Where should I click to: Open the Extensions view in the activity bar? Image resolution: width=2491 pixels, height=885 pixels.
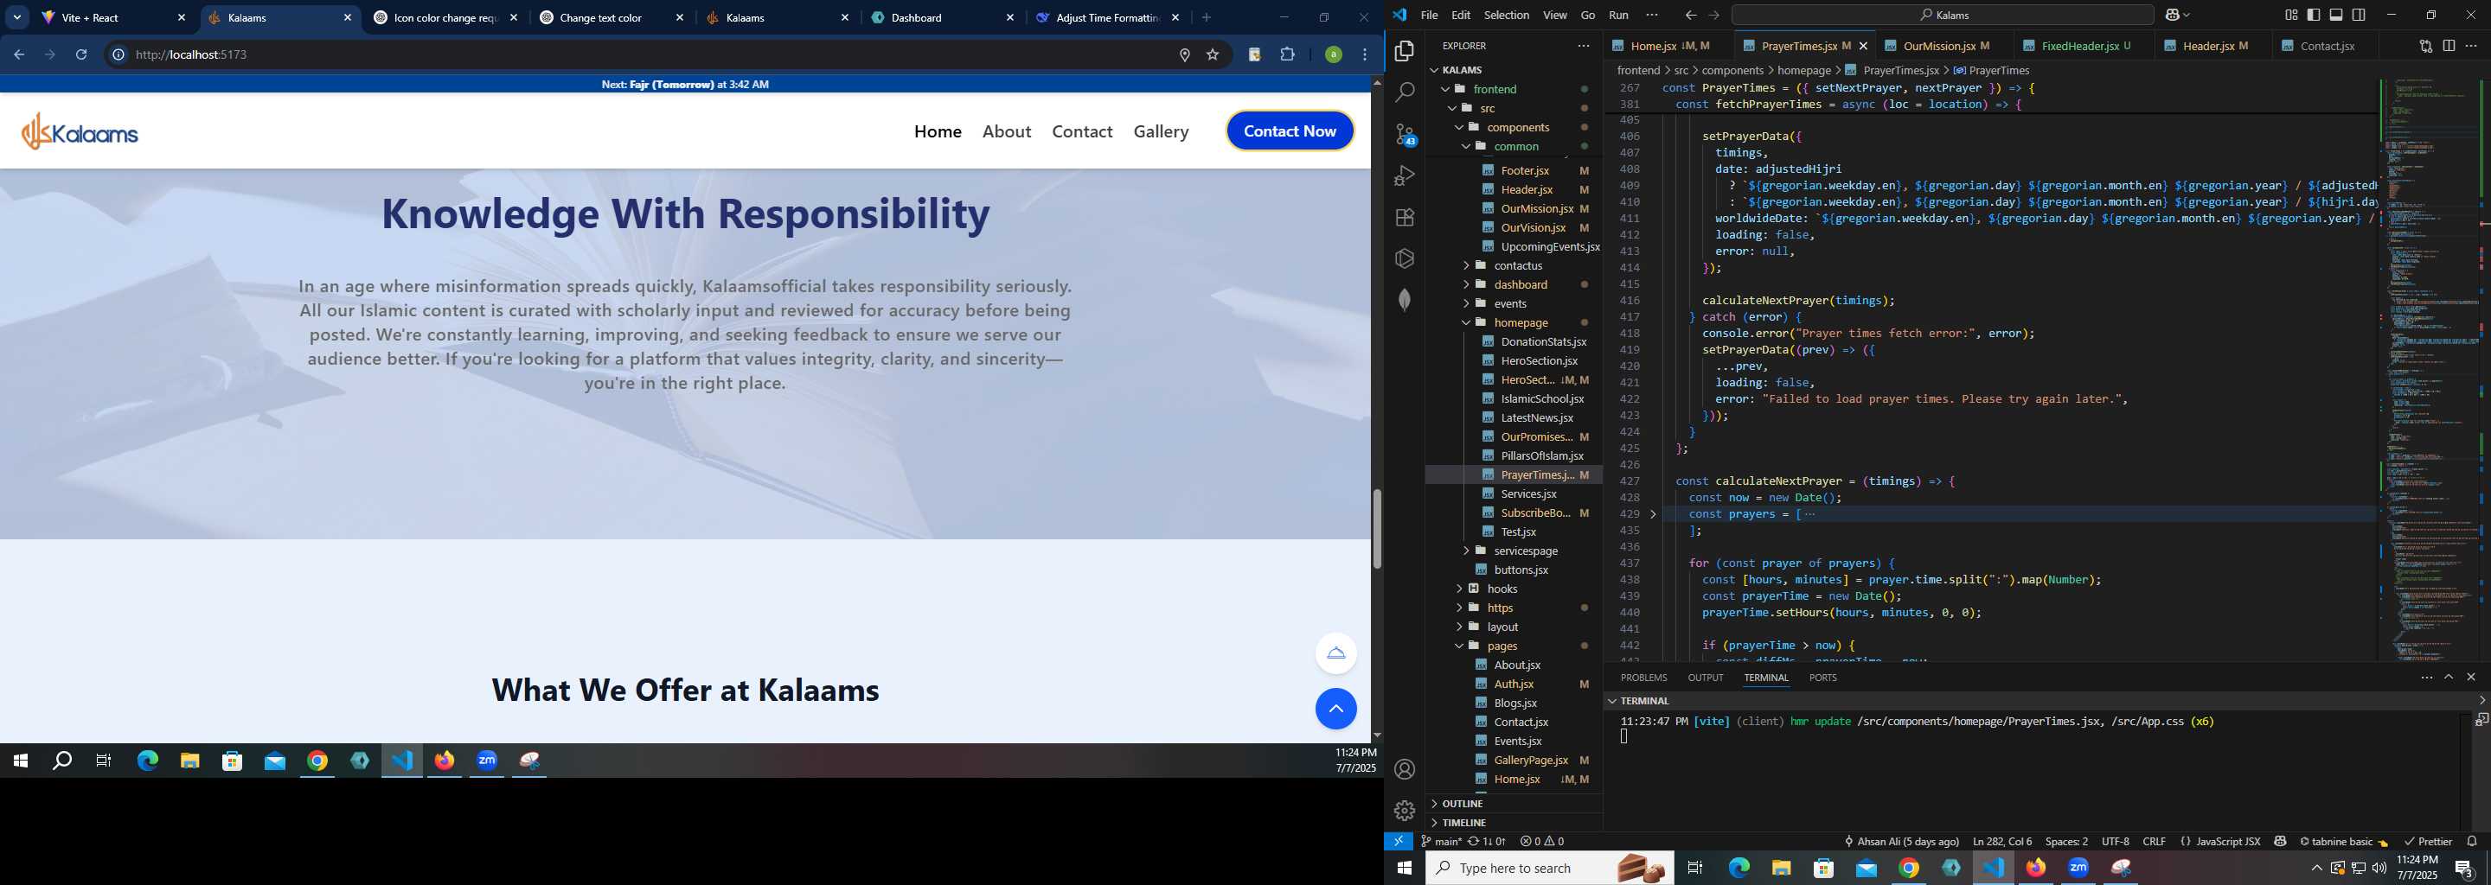tap(1404, 218)
